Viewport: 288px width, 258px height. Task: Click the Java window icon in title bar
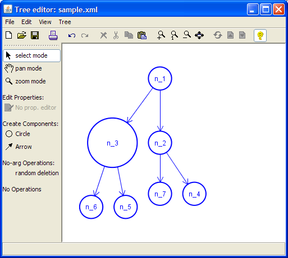[8, 9]
